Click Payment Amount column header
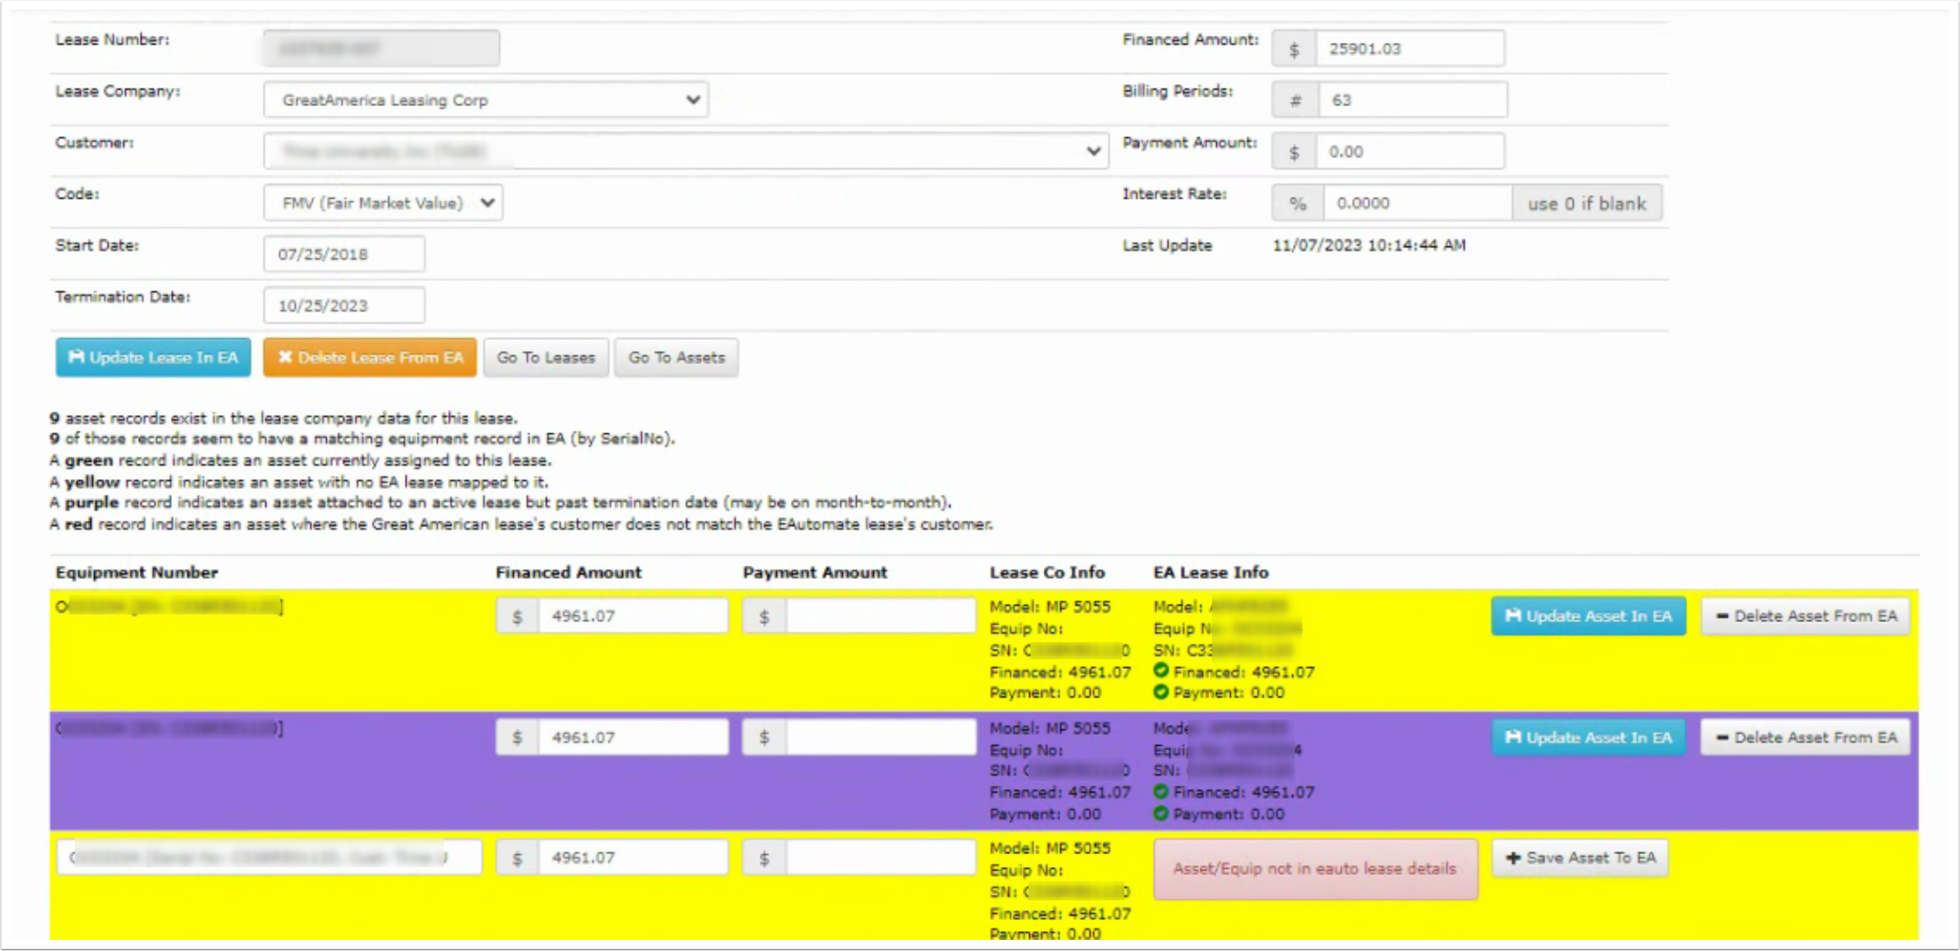Viewport: 1960px width, 951px height. pyautogui.click(x=815, y=572)
